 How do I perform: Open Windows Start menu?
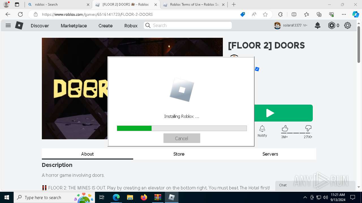click(7, 197)
